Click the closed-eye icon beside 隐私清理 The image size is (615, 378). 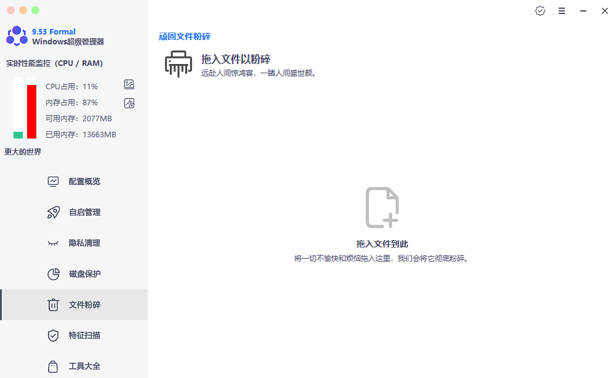coord(53,243)
